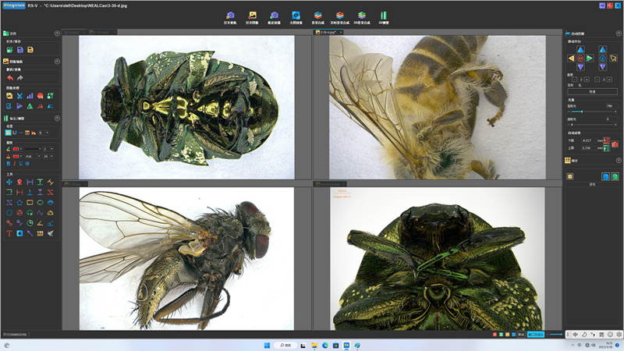
Task: Select the pentagon polygon measurement tool
Action: point(19,203)
